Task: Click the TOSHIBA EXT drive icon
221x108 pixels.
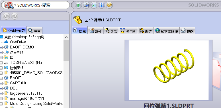Action: (x=6, y=63)
